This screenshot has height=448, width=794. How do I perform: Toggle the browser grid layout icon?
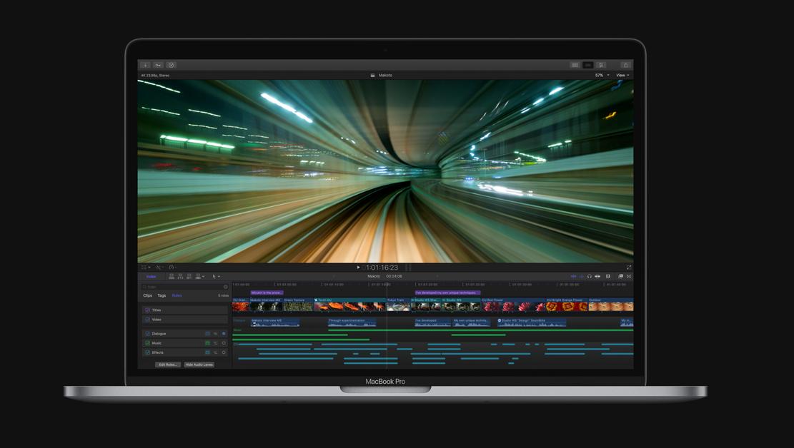point(575,65)
